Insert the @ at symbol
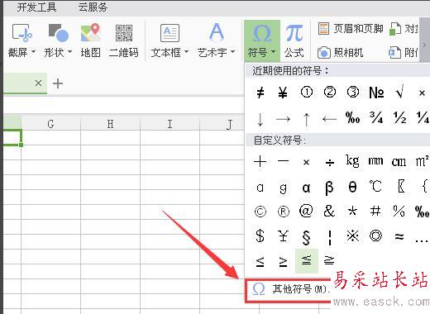This screenshot has width=430, height=314. tap(306, 212)
